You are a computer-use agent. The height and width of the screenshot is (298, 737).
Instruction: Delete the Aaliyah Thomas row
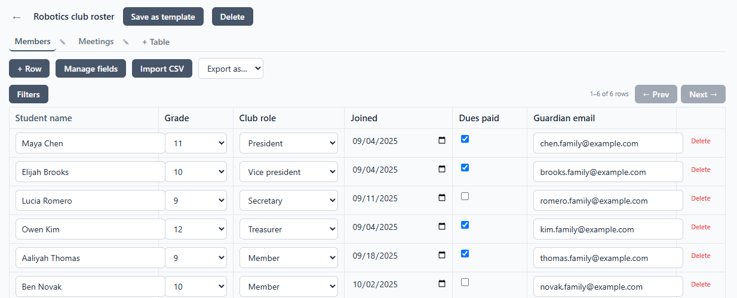701,256
